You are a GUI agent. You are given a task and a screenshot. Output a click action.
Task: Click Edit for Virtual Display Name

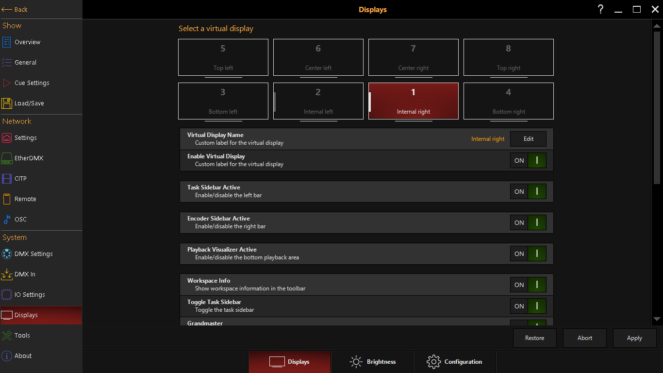click(528, 139)
